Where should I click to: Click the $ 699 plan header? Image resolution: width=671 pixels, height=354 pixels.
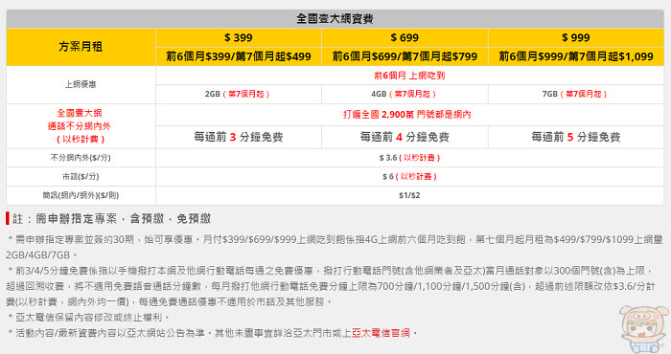(405, 37)
